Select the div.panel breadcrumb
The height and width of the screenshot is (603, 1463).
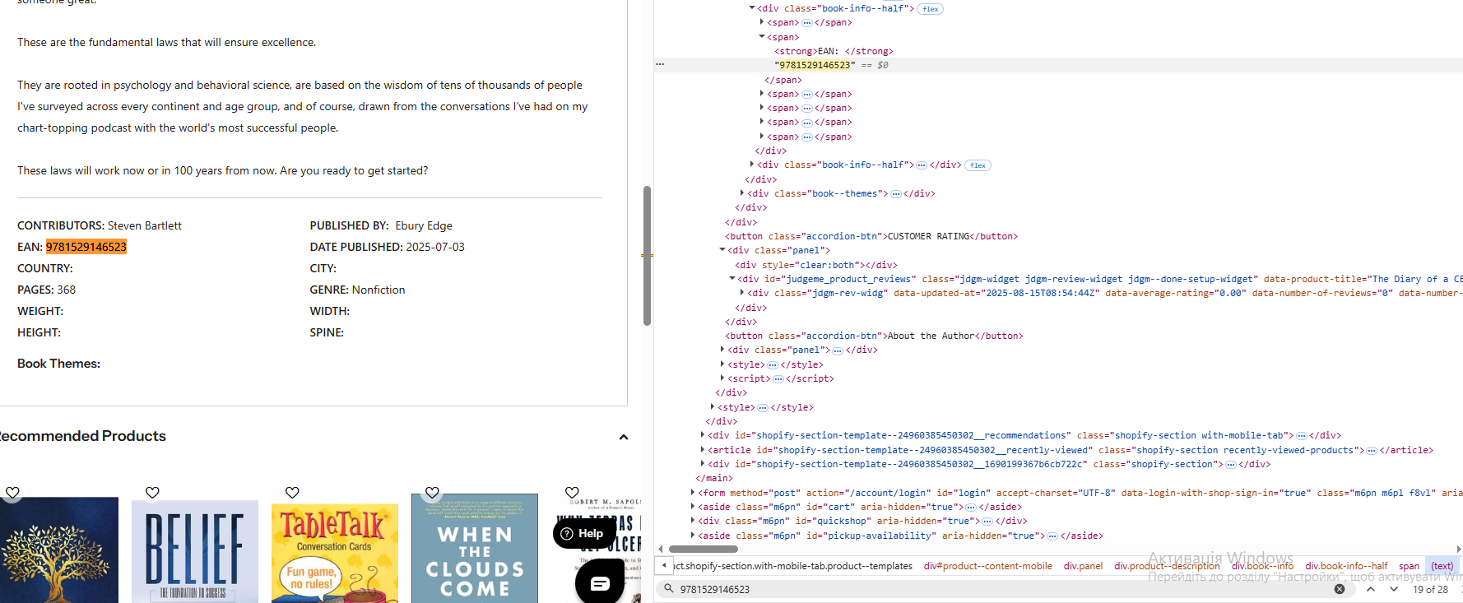coord(1083,566)
